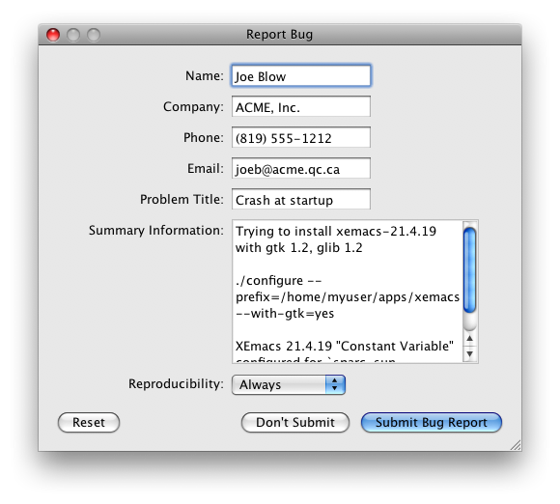The image size is (560, 504).
Task: Select the Phone number input field
Action: point(301,137)
